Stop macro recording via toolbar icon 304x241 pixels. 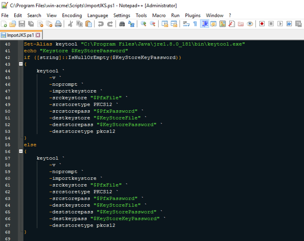tap(271, 24)
